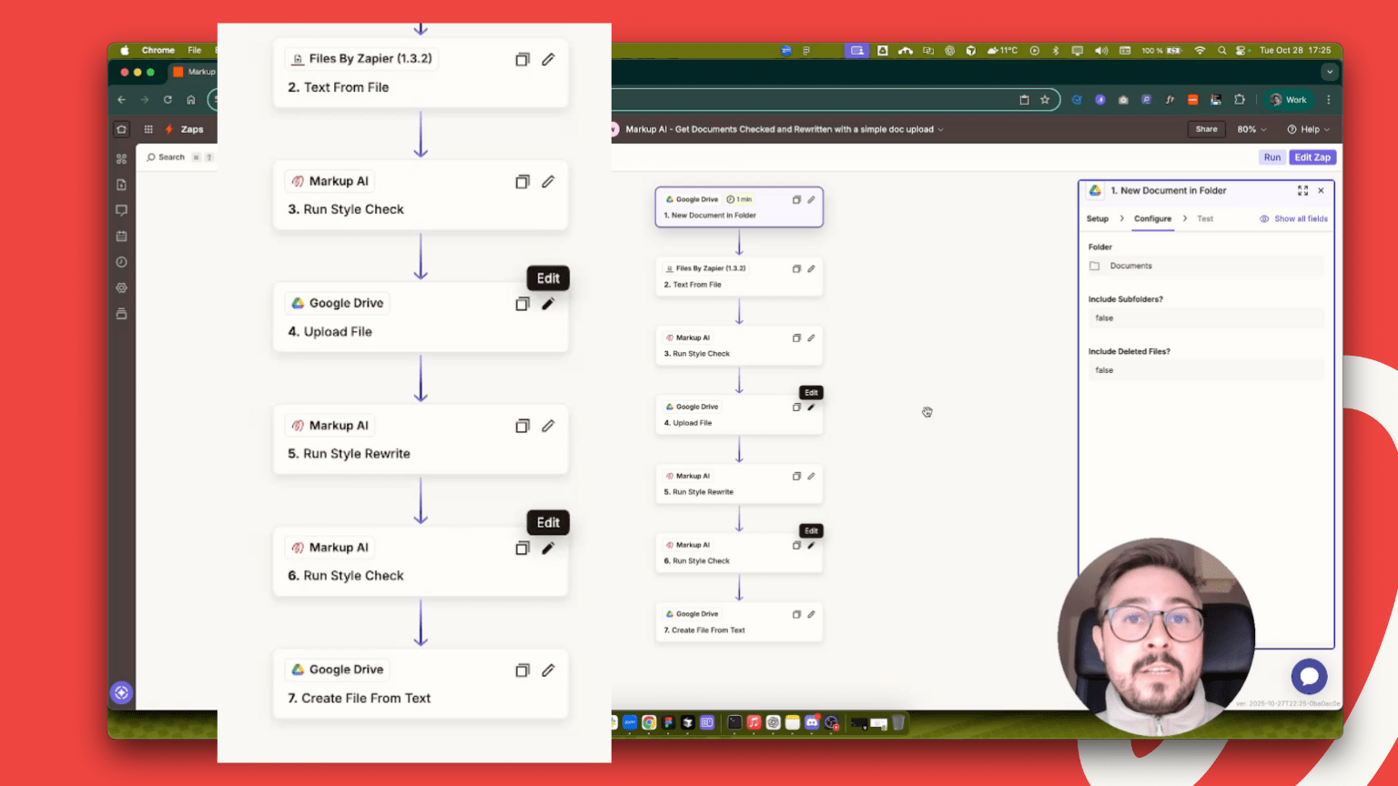Click the Run button

(1271, 156)
